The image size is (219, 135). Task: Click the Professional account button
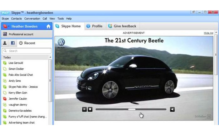(x=27, y=34)
